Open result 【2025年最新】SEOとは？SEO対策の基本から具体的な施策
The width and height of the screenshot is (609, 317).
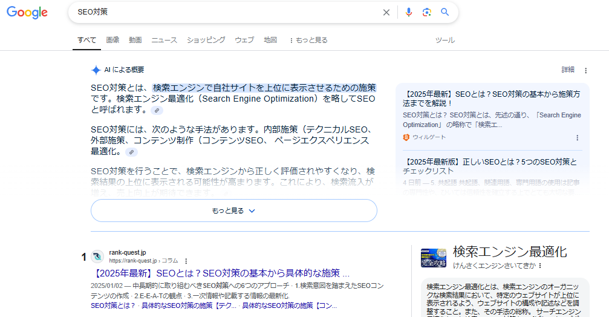(222, 273)
